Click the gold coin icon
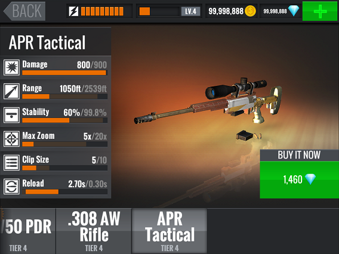This screenshot has height=254, width=339. coord(250,11)
